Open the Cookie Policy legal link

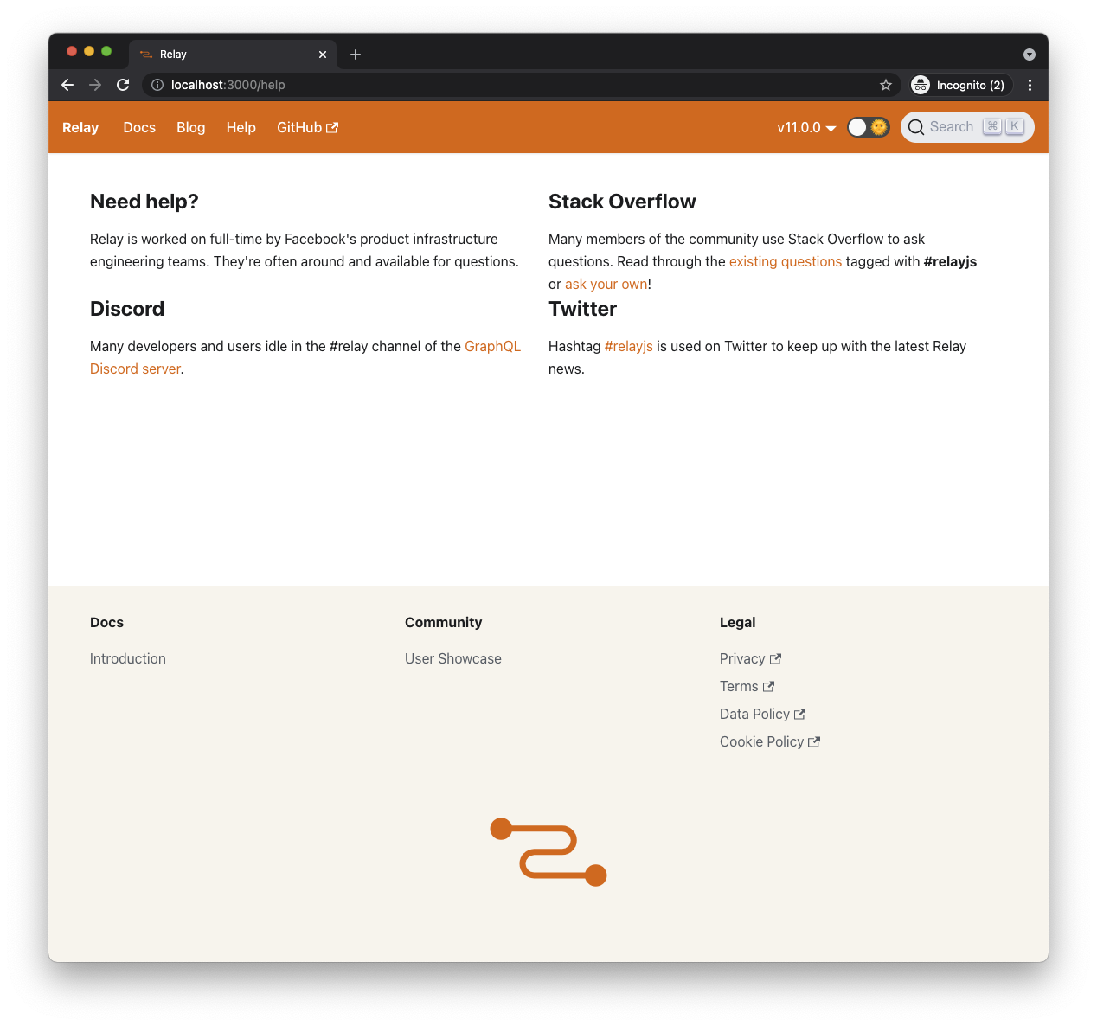pos(769,741)
